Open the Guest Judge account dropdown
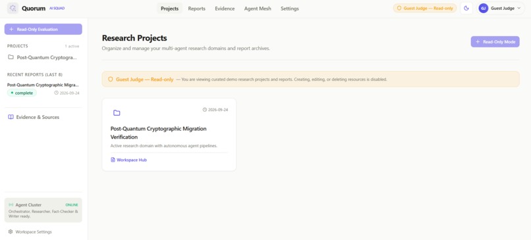The image size is (531, 240). point(501,9)
